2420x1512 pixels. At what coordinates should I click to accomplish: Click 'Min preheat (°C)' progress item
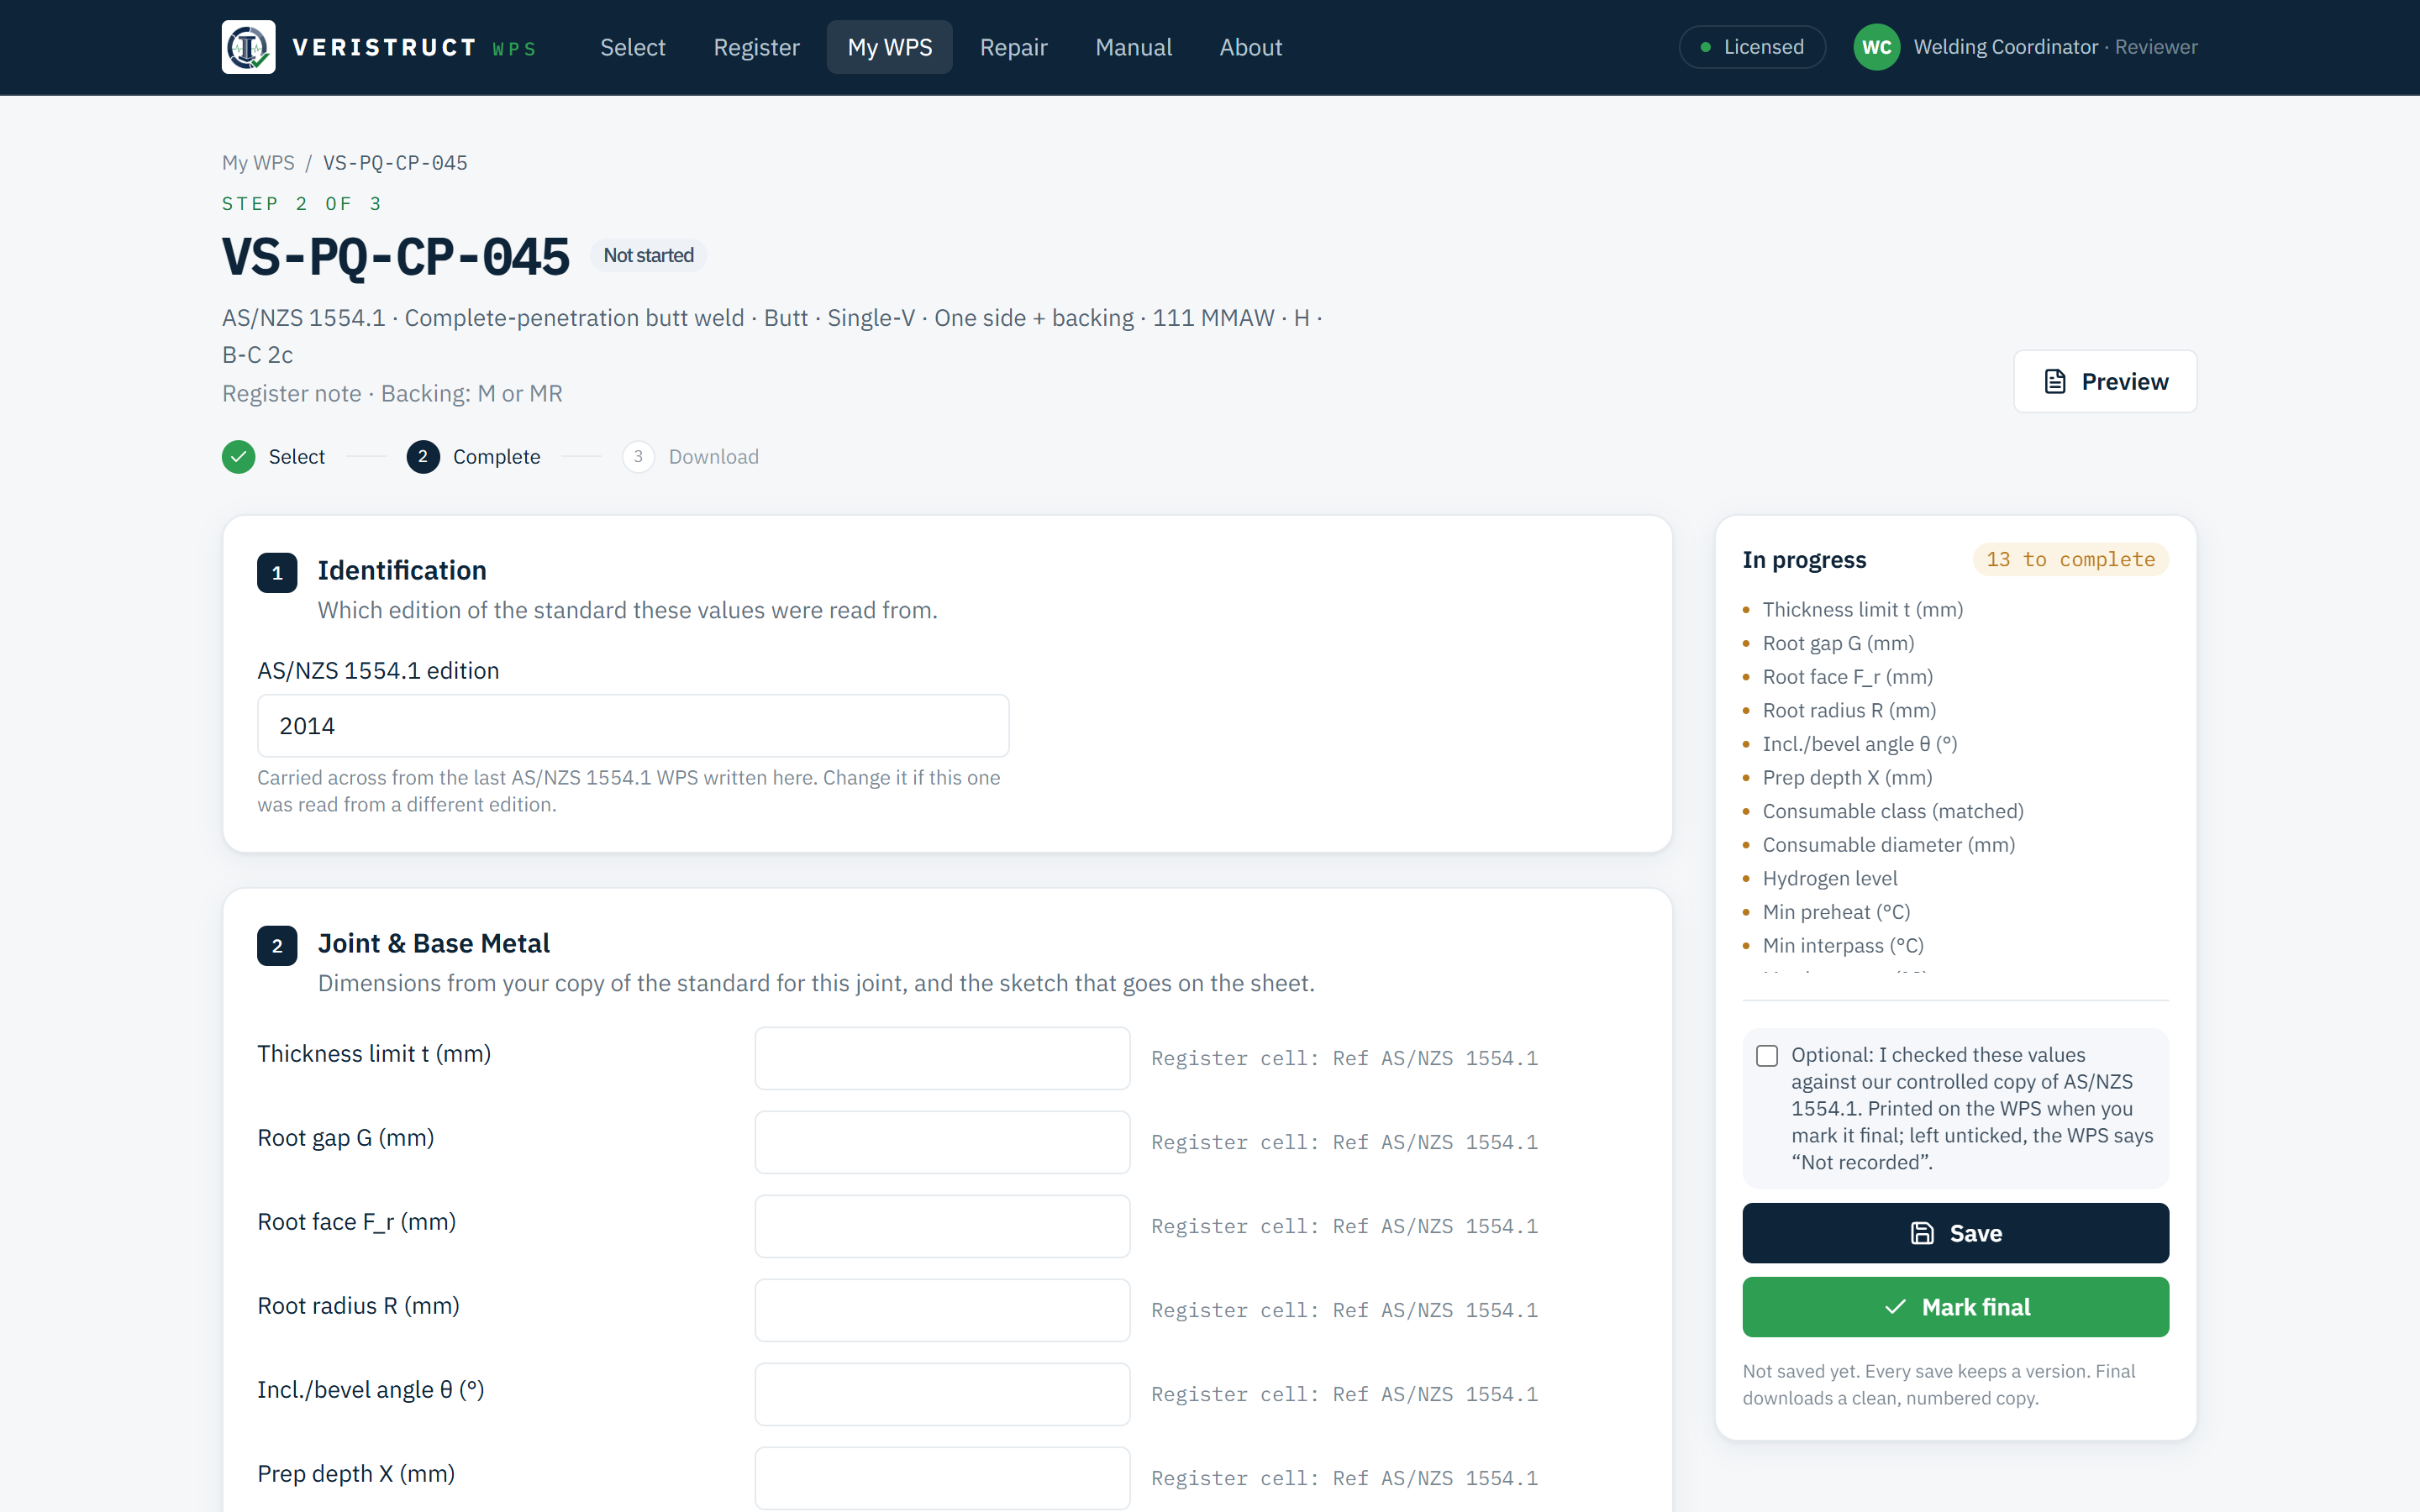[1836, 912]
